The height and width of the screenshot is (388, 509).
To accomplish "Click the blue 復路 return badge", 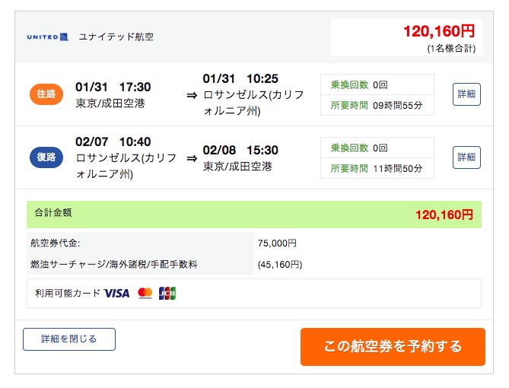I will tap(45, 158).
